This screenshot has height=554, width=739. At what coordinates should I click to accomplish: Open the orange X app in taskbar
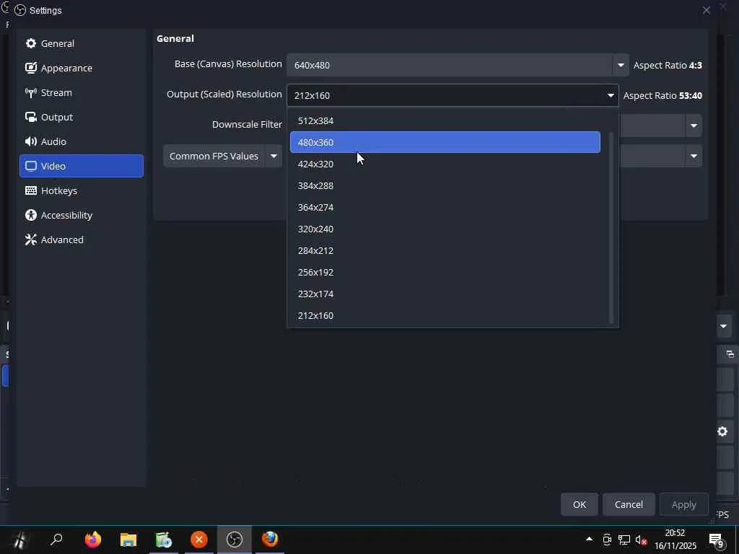pos(199,540)
